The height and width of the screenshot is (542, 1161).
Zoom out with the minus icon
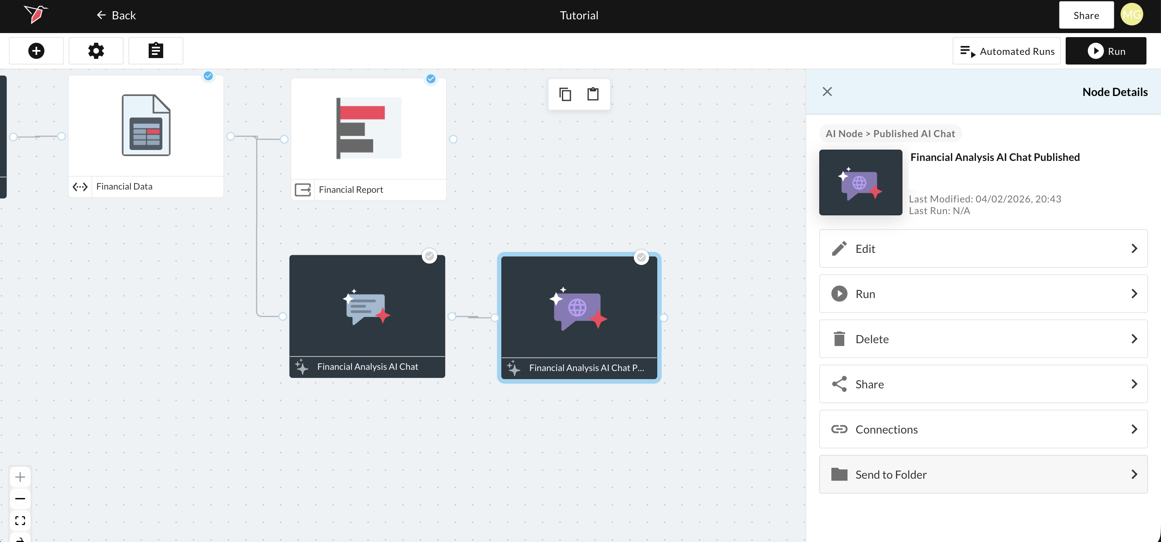tap(20, 498)
